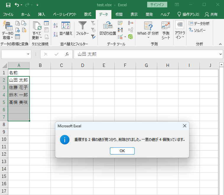Click the Advanced filter icon with pencil
224x195 pixels.
coord(93,37)
